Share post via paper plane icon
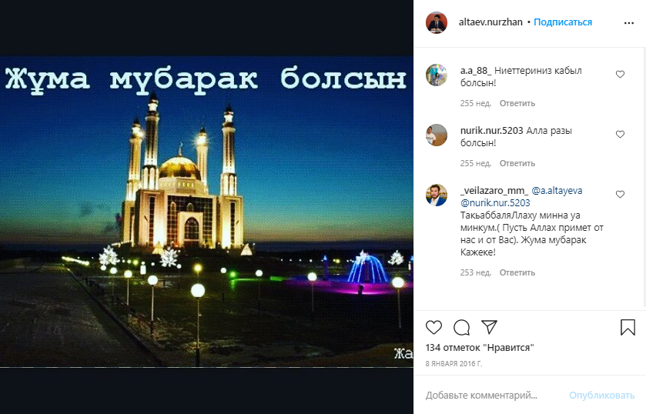This screenshot has width=646, height=414. [489, 327]
